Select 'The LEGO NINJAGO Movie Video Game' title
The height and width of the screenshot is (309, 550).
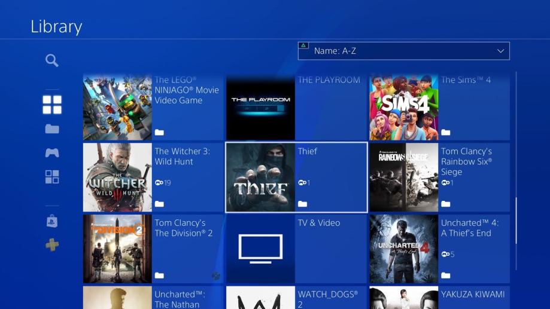coord(187,90)
